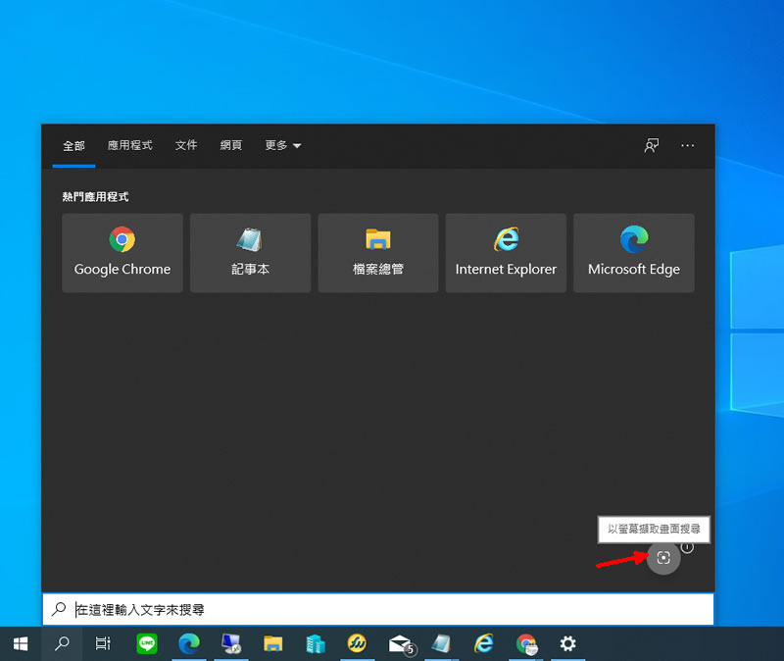
Task: Click the info icon beside screenshot search
Action: (687, 547)
